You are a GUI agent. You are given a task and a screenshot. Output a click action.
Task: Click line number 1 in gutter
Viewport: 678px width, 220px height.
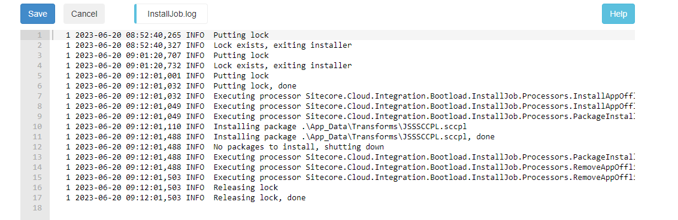(40, 35)
